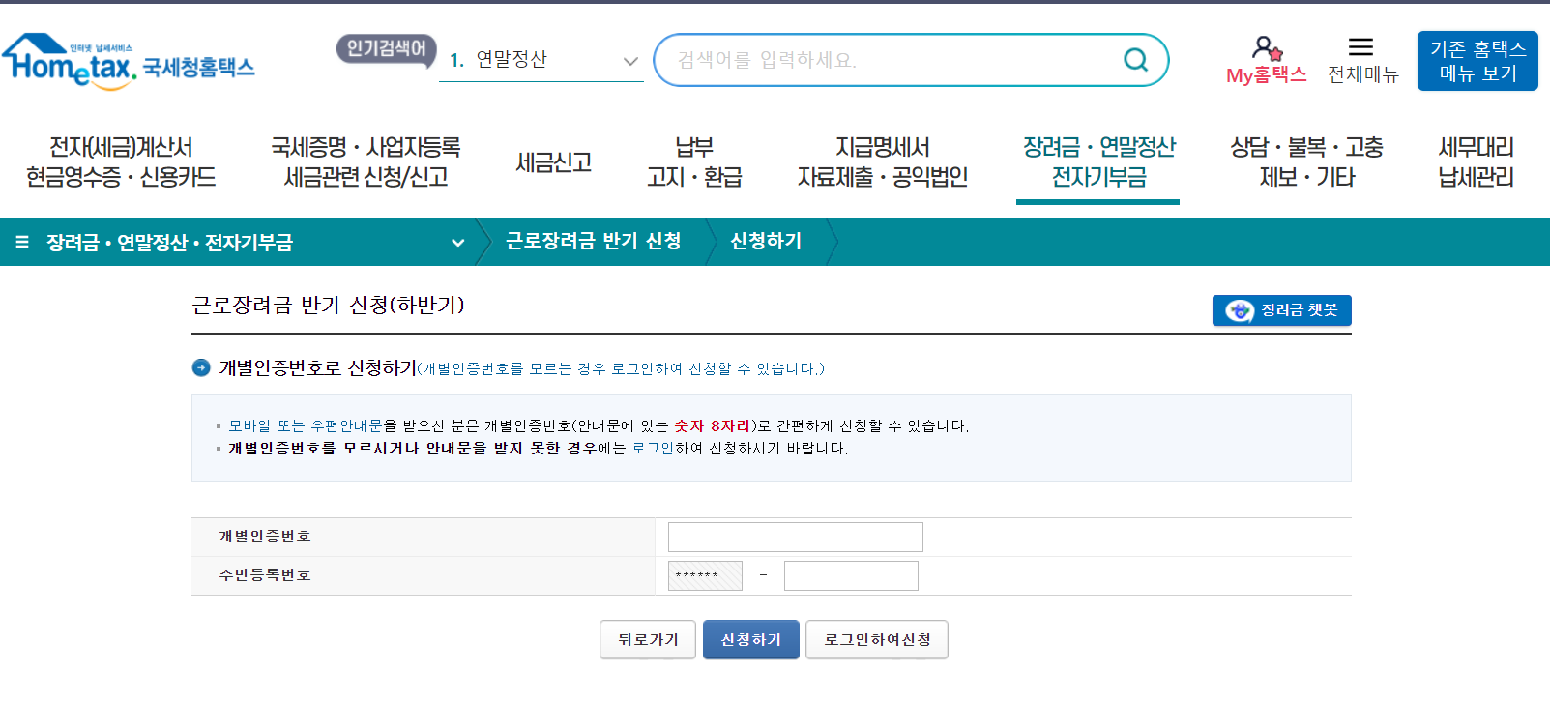
Task: Click 신청하기 breadcrumb item
Action: [x=766, y=241]
